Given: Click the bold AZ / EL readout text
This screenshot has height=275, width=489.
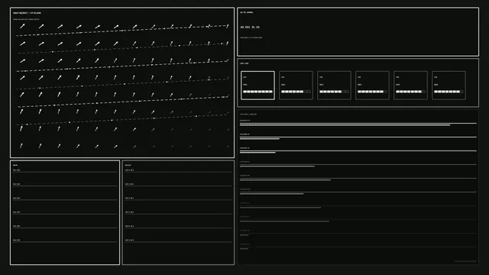Looking at the screenshot, I should [250, 27].
